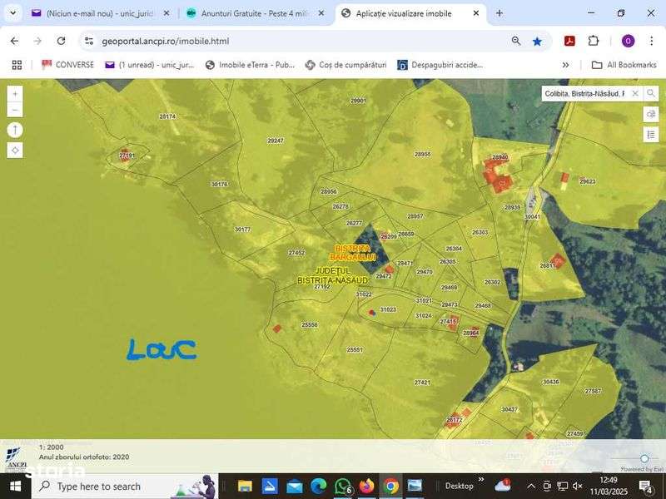Open the Apps grid shortcut

(17, 65)
